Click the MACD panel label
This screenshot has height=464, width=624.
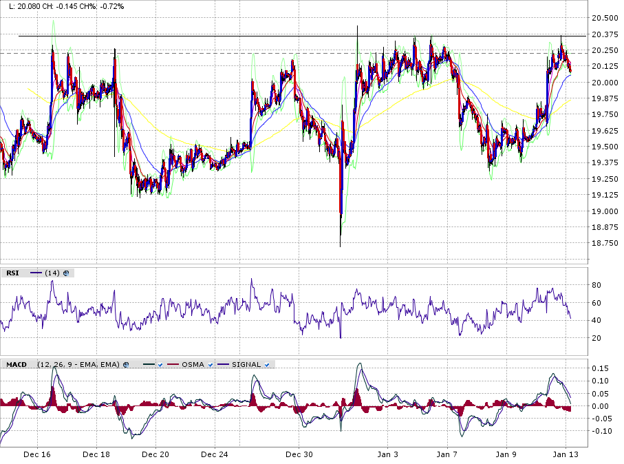(17, 365)
